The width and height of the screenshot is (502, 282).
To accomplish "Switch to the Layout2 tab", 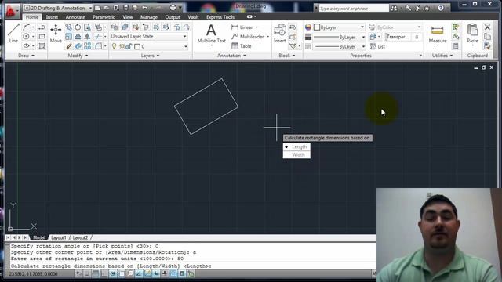I will pos(80,237).
